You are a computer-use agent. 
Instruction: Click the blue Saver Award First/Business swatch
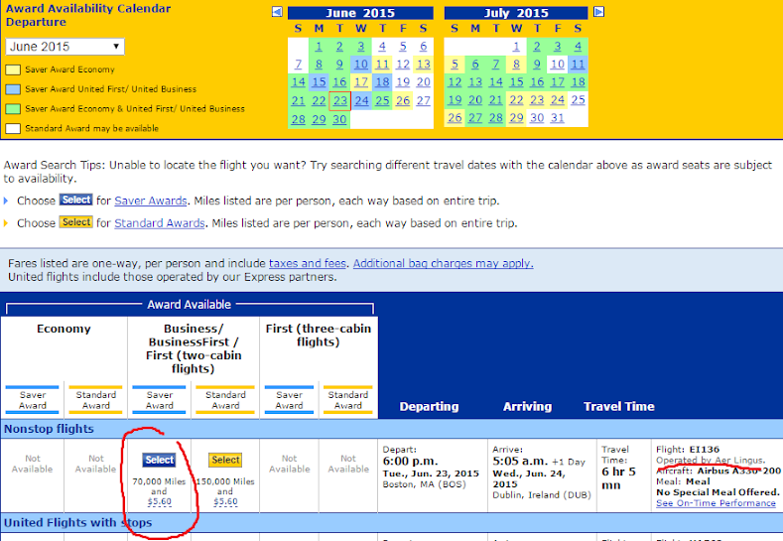13,89
